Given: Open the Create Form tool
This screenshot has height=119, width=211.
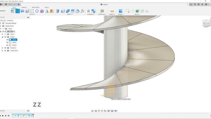Looking at the screenshot, I should pos(42,11).
